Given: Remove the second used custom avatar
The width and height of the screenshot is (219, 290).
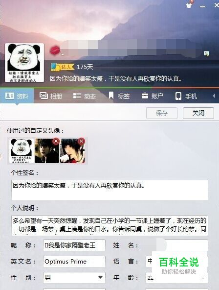Looking at the screenshot, I should tap(56, 141).
